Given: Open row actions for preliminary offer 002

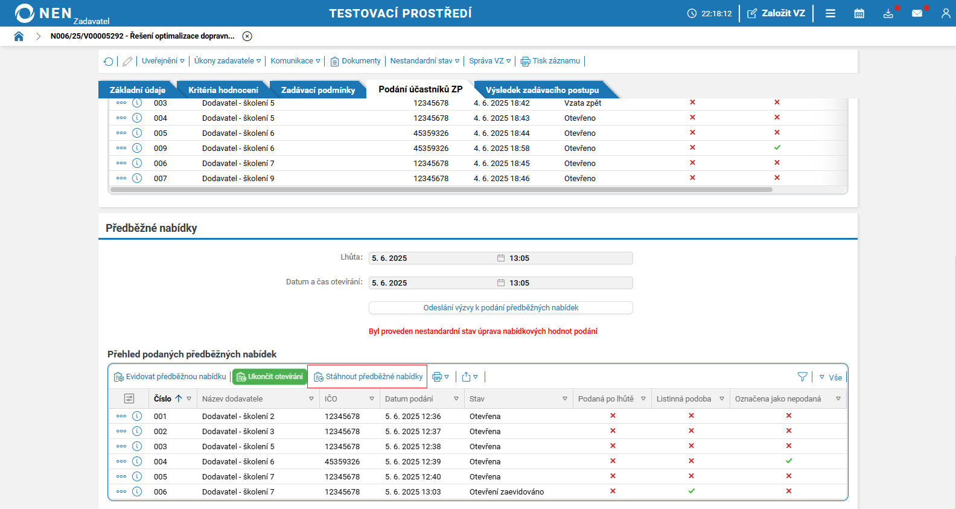Looking at the screenshot, I should (x=121, y=431).
